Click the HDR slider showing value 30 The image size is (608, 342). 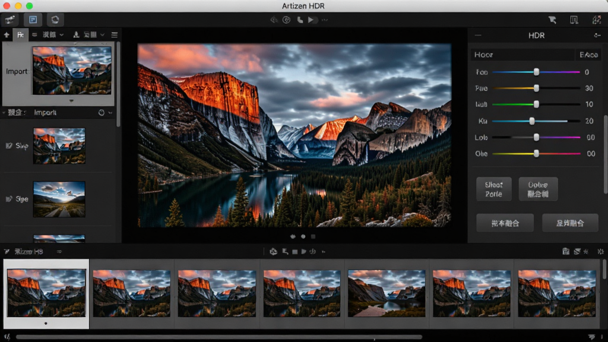pyautogui.click(x=536, y=88)
